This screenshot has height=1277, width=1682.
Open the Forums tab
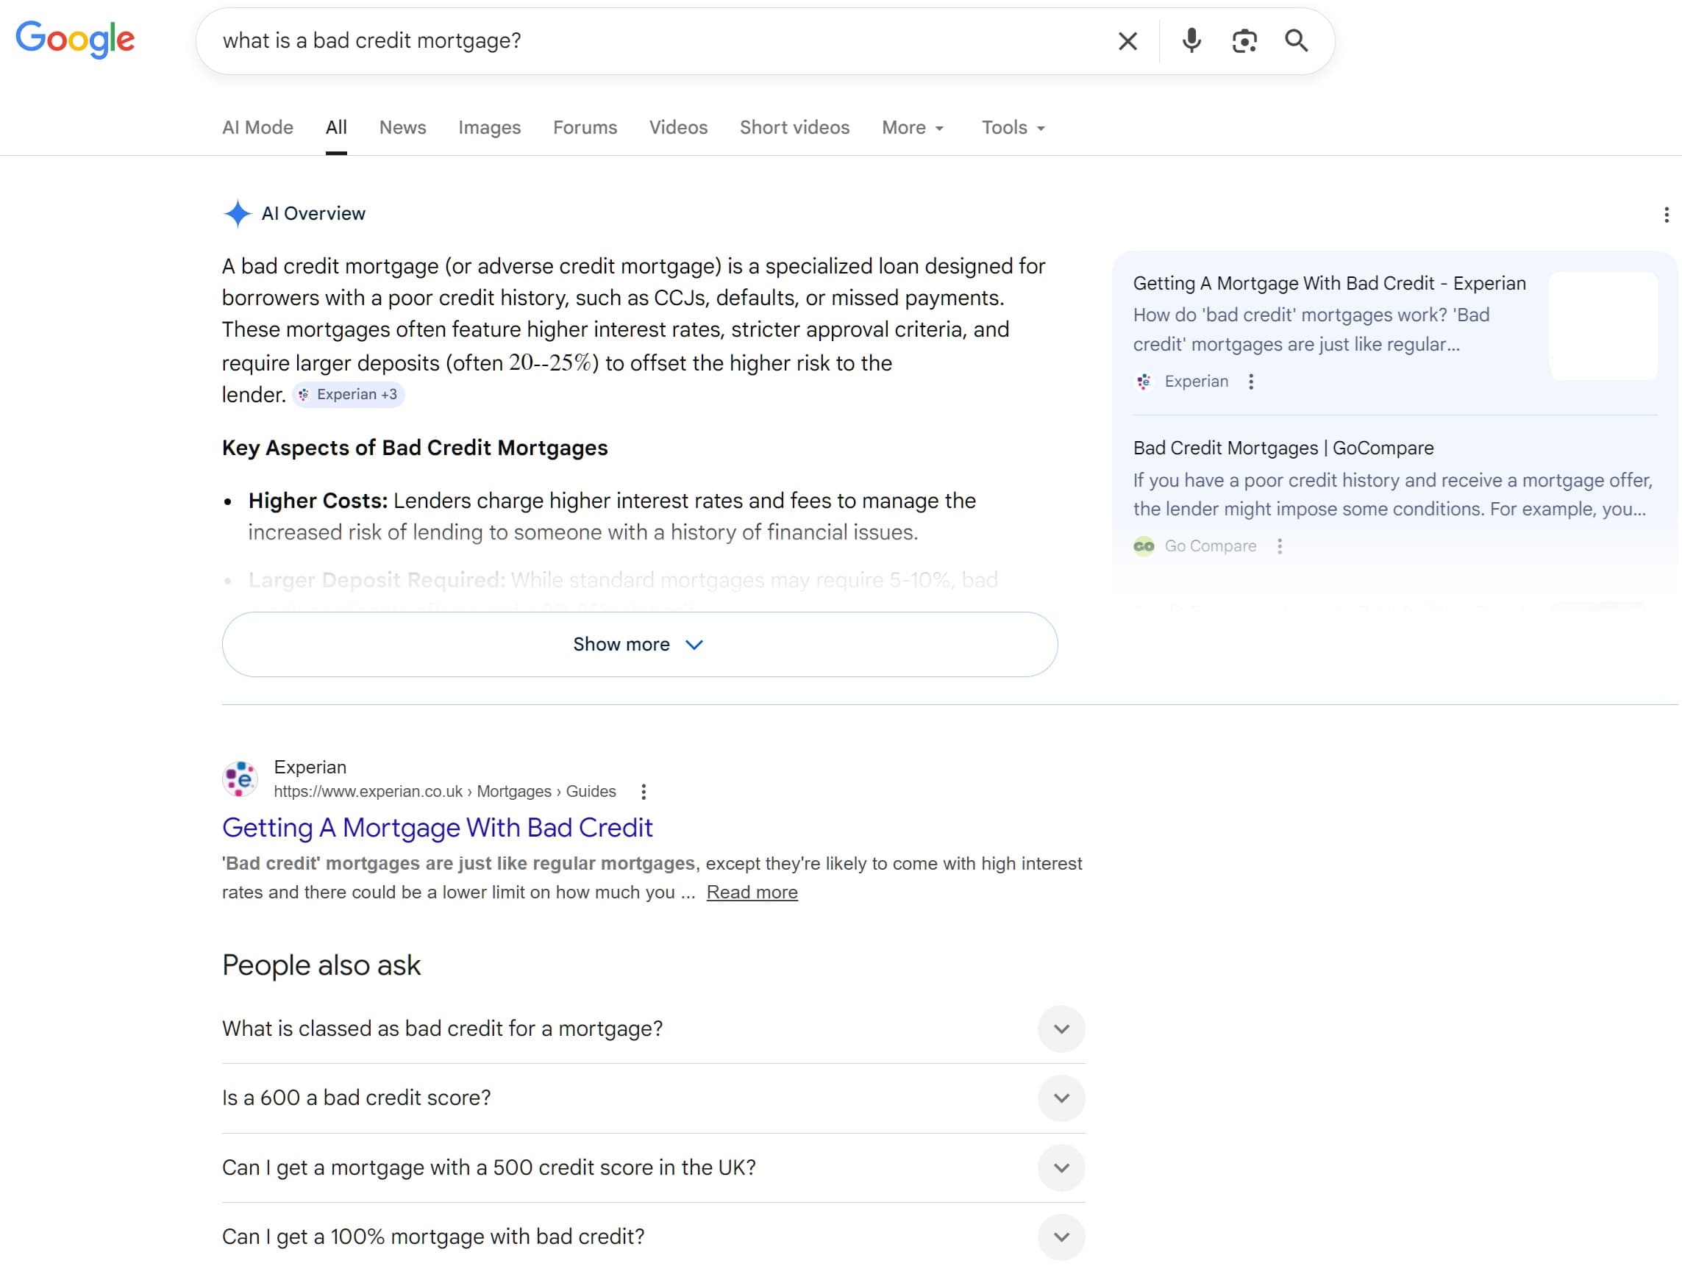585,128
